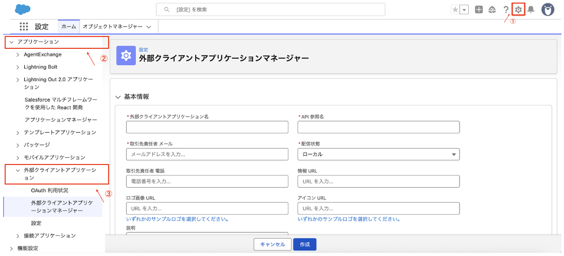This screenshot has width=564, height=256.
Task: Open the setup gear icon in header
Action: click(x=518, y=10)
